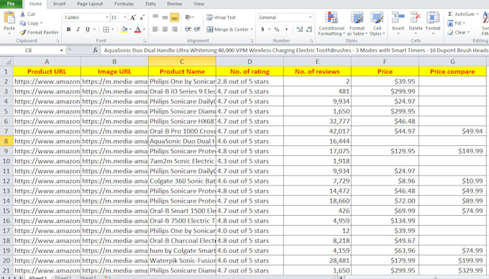This screenshot has width=489, height=279.
Task: Click the Delete cells icon
Action: tap(416, 17)
